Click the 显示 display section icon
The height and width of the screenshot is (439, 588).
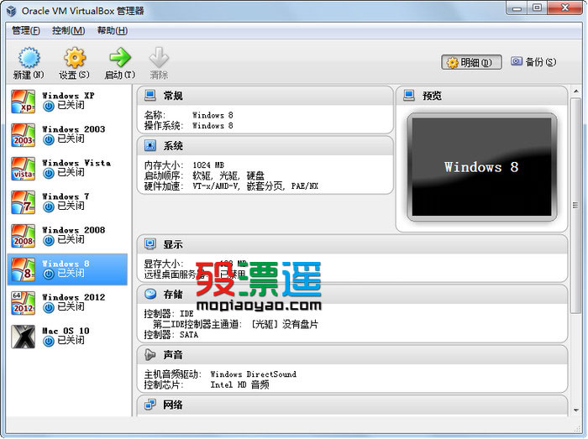click(x=150, y=244)
